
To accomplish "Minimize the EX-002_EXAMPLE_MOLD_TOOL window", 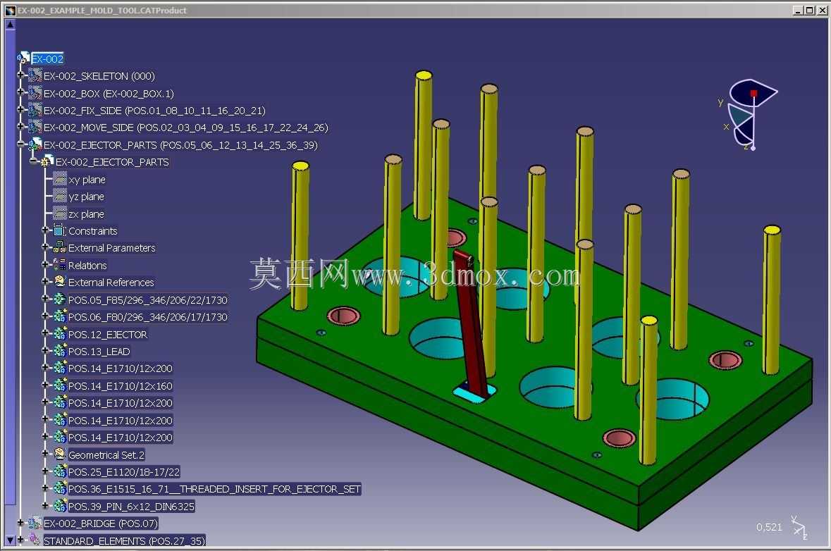I will click(x=799, y=10).
